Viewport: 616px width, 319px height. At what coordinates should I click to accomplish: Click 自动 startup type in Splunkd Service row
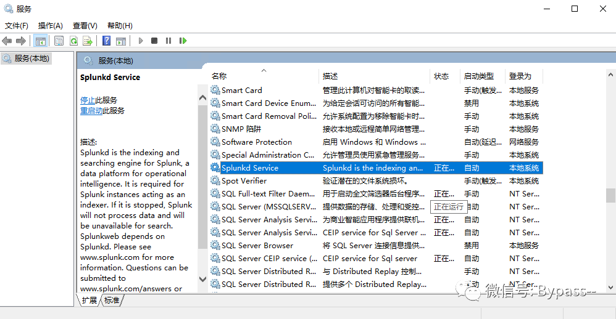click(x=472, y=168)
